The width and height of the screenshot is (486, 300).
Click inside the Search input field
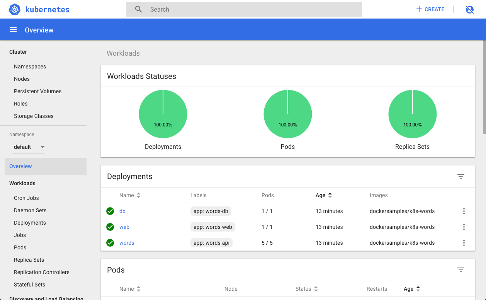[232, 9]
